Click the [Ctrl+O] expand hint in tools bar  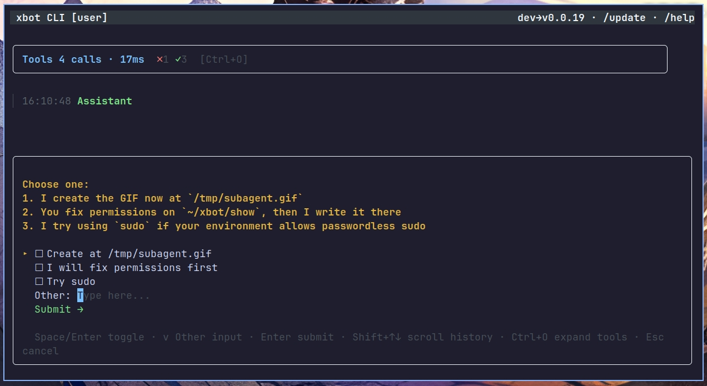[223, 59]
